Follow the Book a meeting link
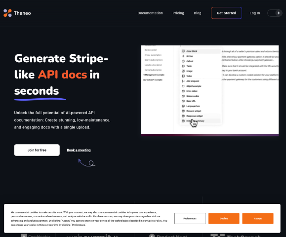The height and width of the screenshot is (237, 286). click(79, 150)
